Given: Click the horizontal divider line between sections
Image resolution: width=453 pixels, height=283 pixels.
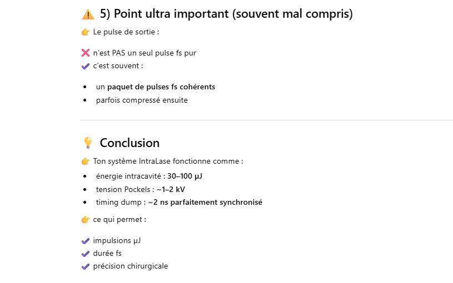Looking at the screenshot, I should pos(267,120).
